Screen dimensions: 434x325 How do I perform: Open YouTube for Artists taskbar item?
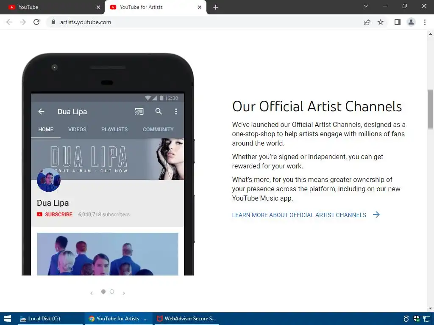119,319
